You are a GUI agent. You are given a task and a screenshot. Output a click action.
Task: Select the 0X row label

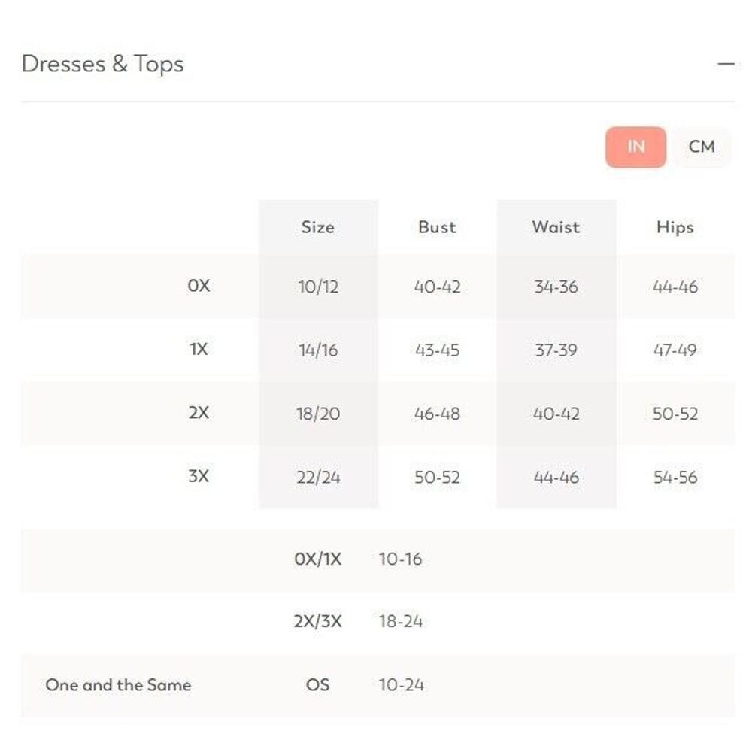click(199, 287)
